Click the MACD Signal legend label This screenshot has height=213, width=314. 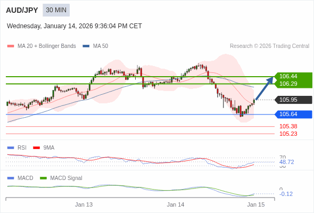pos(66,178)
